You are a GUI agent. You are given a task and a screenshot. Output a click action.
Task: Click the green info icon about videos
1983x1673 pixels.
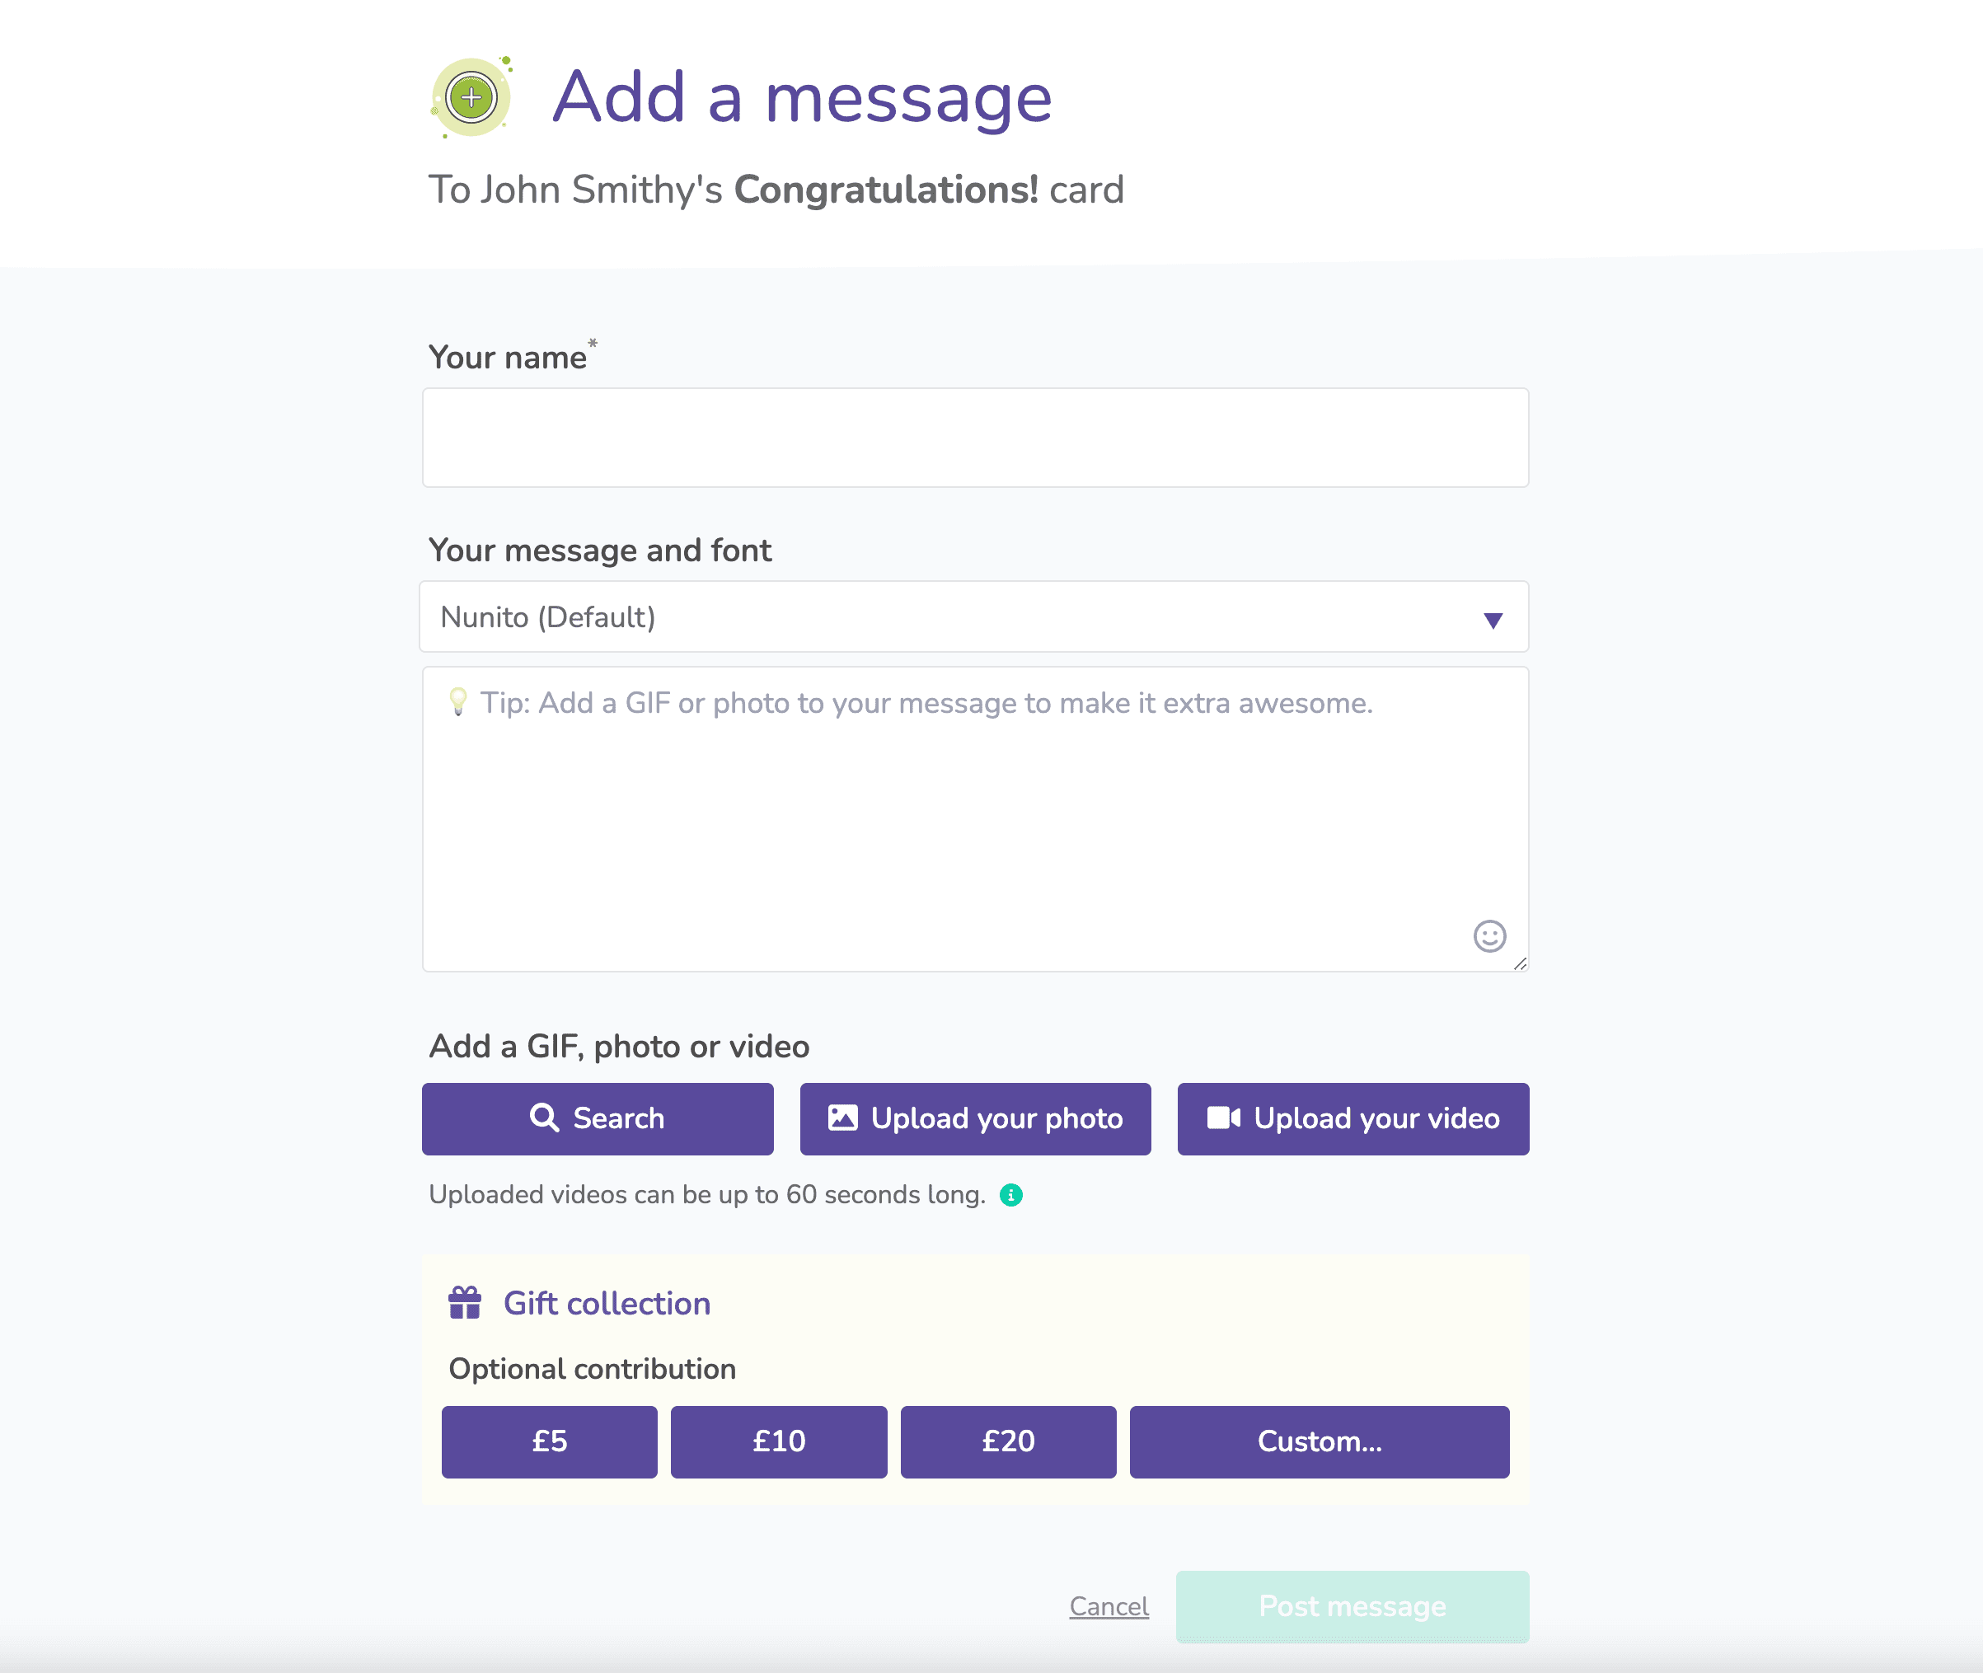(x=1011, y=1195)
